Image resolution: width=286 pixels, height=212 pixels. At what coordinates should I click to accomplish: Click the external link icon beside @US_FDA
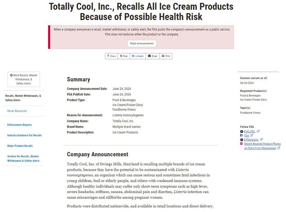coord(258,131)
